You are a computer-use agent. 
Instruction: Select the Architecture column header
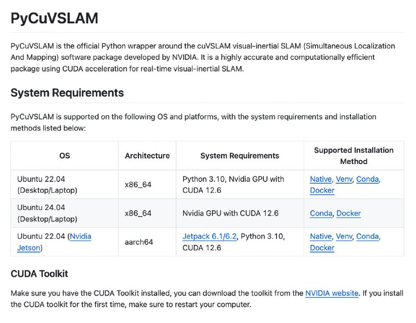tap(147, 156)
